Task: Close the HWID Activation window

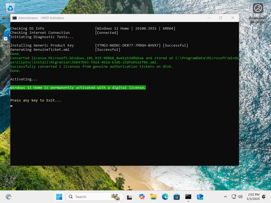Action: pyautogui.click(x=233, y=18)
